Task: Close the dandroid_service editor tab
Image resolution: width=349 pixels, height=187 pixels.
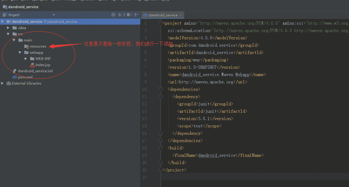Action: coord(181,15)
